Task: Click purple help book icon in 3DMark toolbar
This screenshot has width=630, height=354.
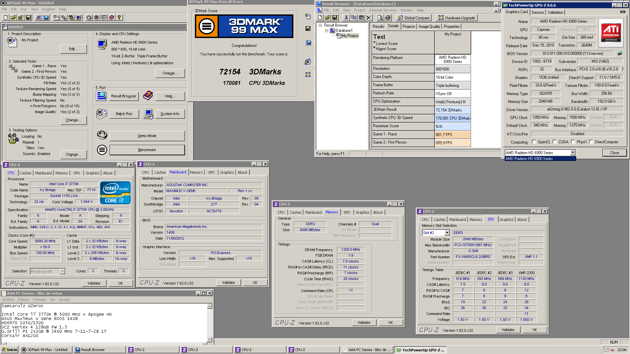Action: coord(112,18)
